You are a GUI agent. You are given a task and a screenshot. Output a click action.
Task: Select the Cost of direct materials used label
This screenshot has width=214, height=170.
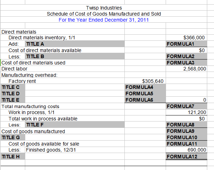(33, 63)
